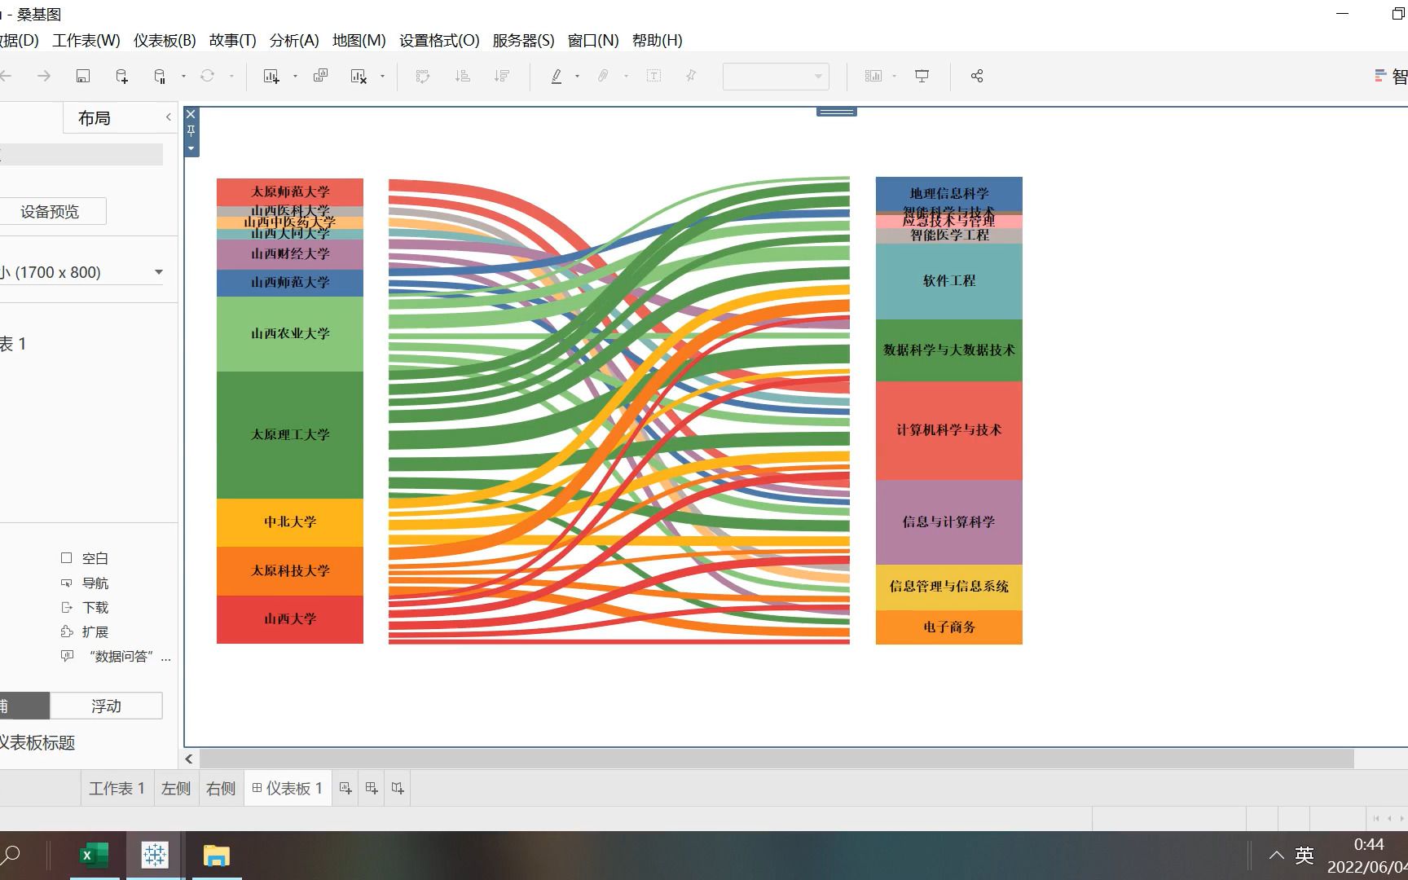Viewport: 1408px width, 880px height.
Task: Switch to the 左侧 sheet tab
Action: tap(176, 788)
